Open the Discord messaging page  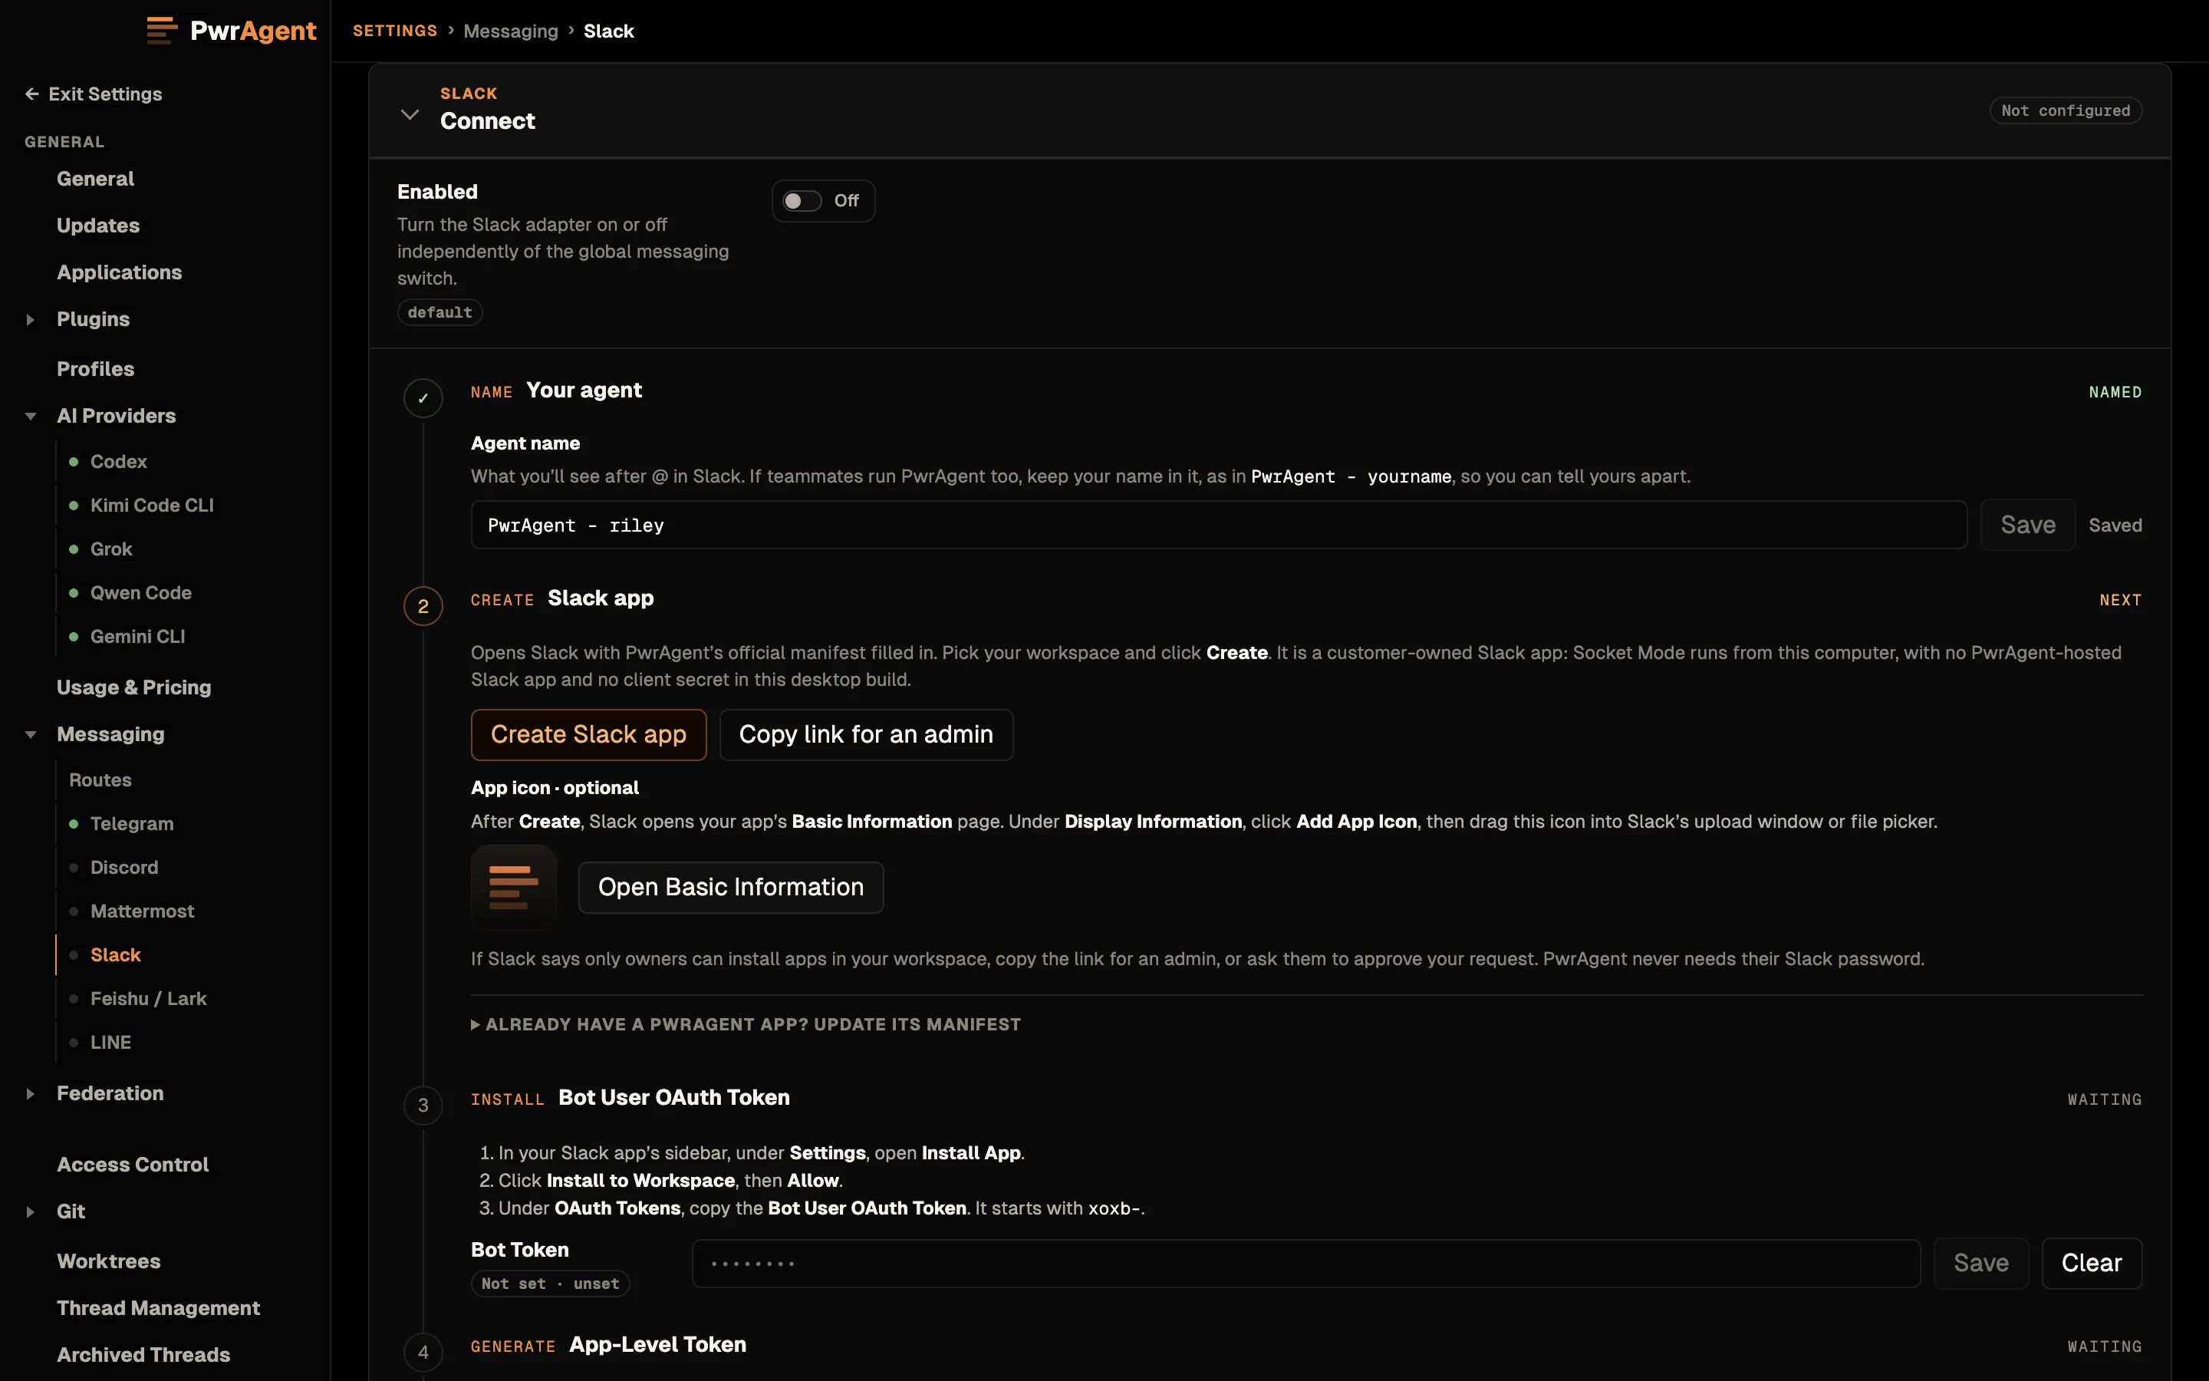click(x=124, y=868)
